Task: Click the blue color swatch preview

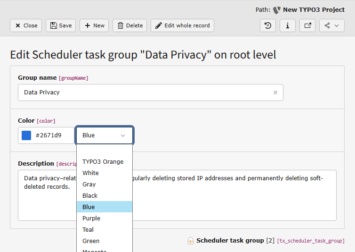Action: coord(26,135)
